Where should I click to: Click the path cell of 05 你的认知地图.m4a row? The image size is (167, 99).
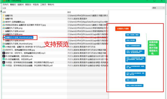(x=88, y=56)
